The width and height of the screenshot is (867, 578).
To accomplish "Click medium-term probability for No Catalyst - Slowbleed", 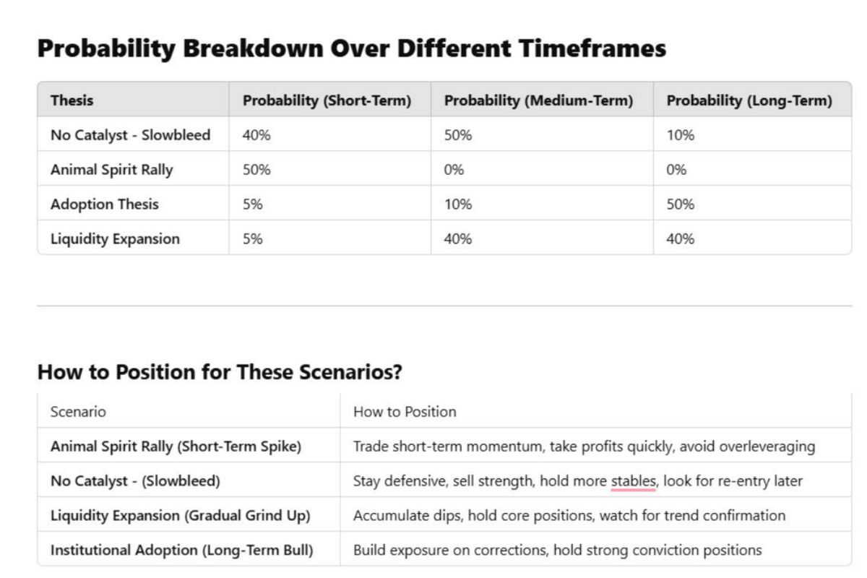I will 457,135.
